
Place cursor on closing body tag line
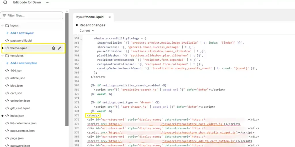coord(93,115)
